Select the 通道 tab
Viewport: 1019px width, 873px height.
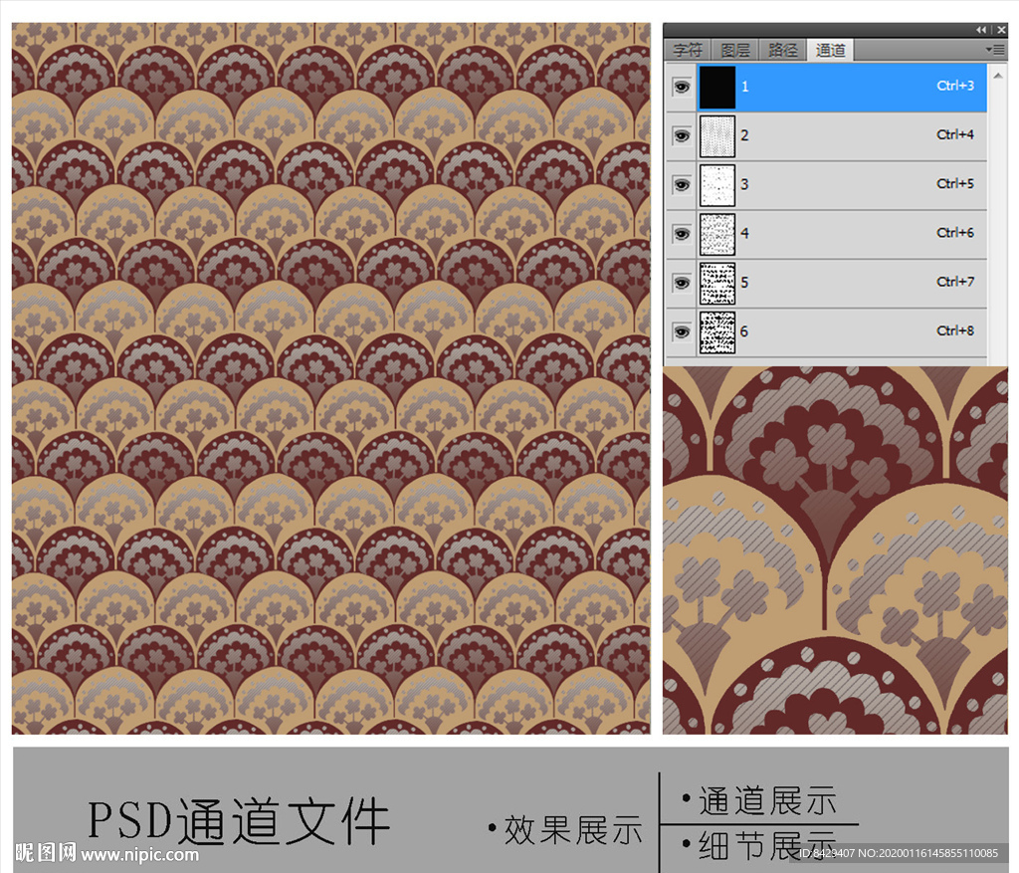[x=831, y=50]
